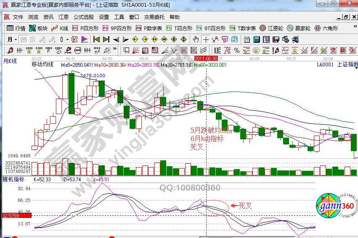
Task: Launch the 六角形 hexagon chart tool
Action: [x=326, y=29]
